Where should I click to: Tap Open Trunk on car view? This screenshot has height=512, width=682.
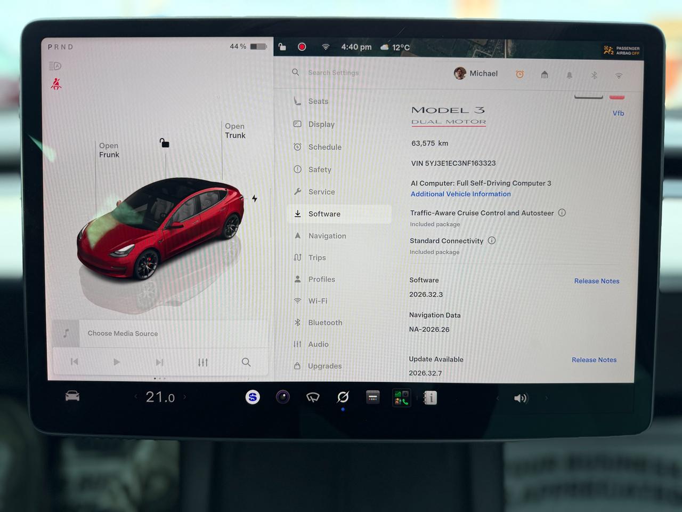tap(235, 131)
